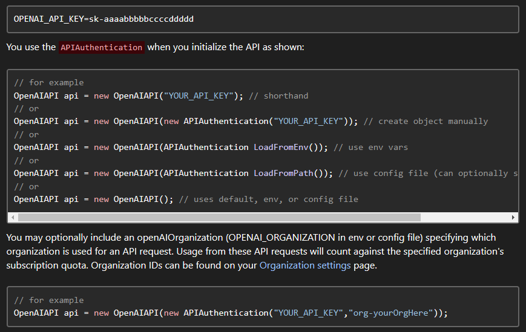The width and height of the screenshot is (526, 332).
Task: Click the code block's right scroll arrow
Action: [x=514, y=218]
